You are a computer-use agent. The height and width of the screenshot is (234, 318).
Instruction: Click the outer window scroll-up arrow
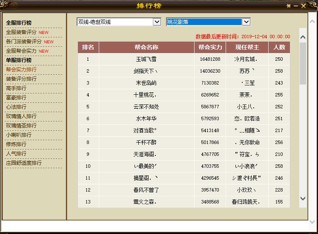[x=312, y=22]
